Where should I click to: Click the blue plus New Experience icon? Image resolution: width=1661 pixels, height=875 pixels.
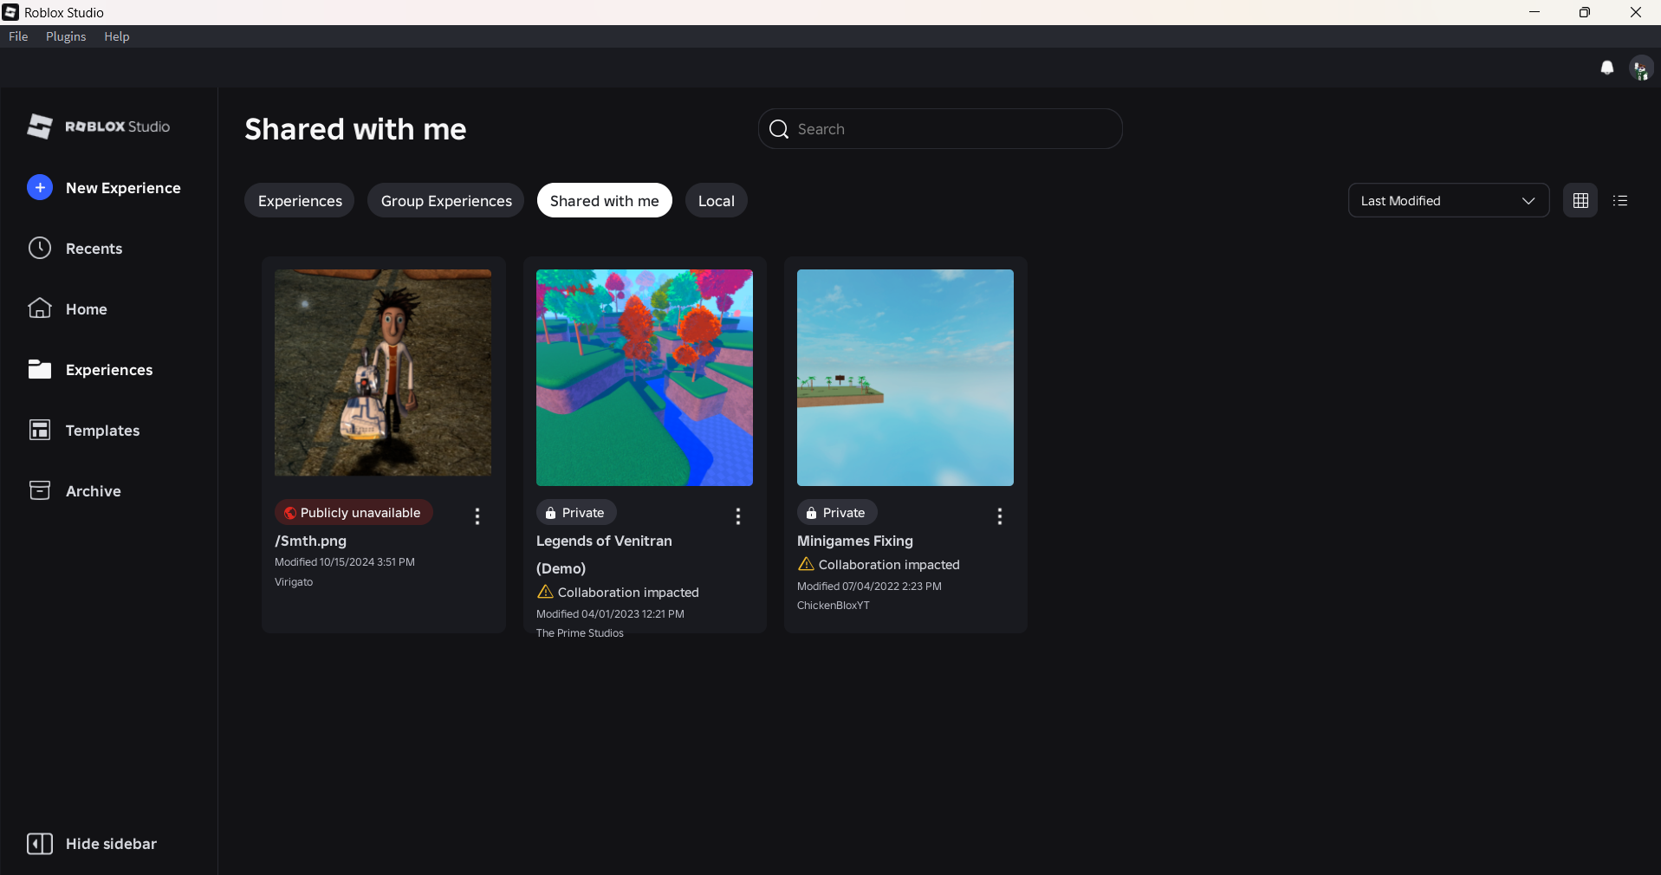click(x=40, y=187)
